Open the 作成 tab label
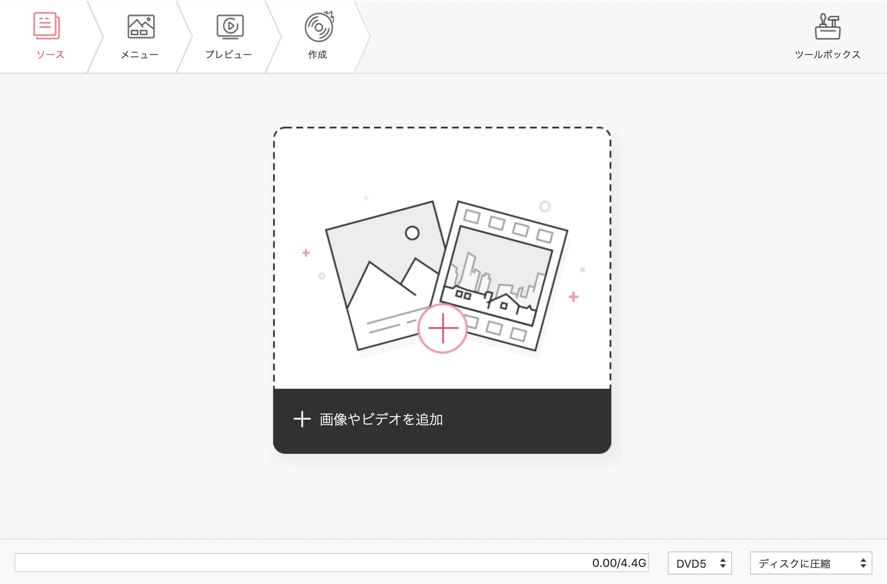The width and height of the screenshot is (887, 584). coord(317,55)
